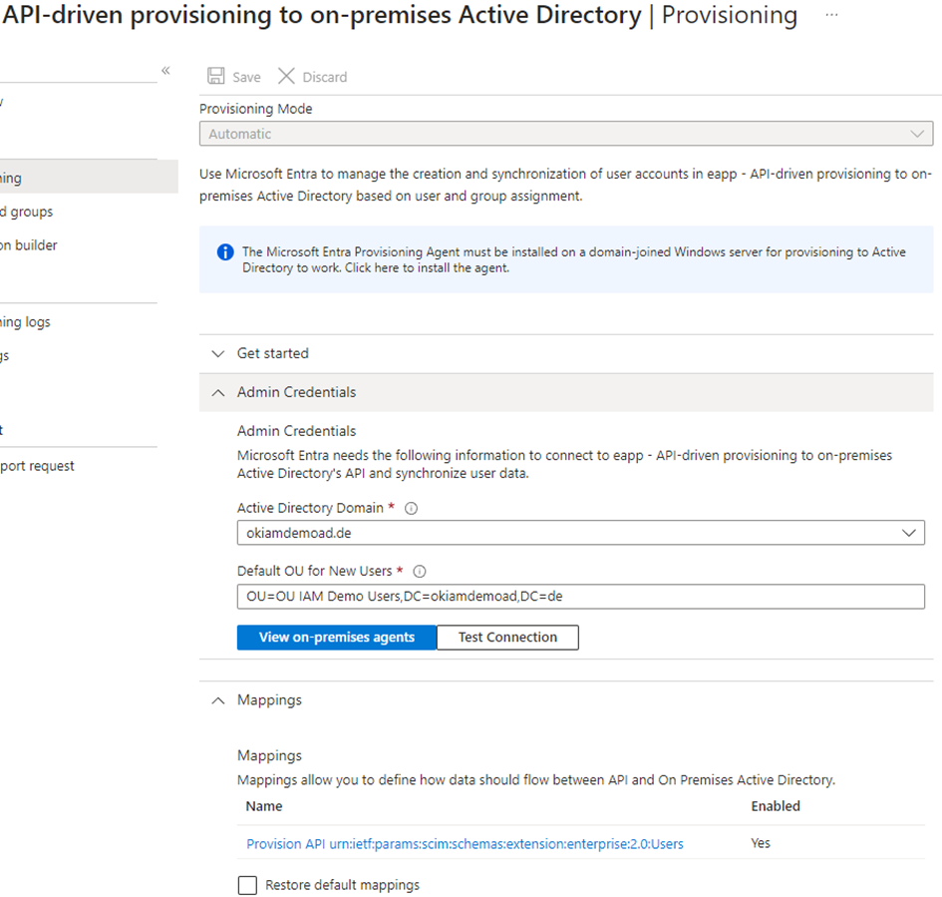This screenshot has height=897, width=942.
Task: Select the expression builder sidebar item
Action: point(30,245)
